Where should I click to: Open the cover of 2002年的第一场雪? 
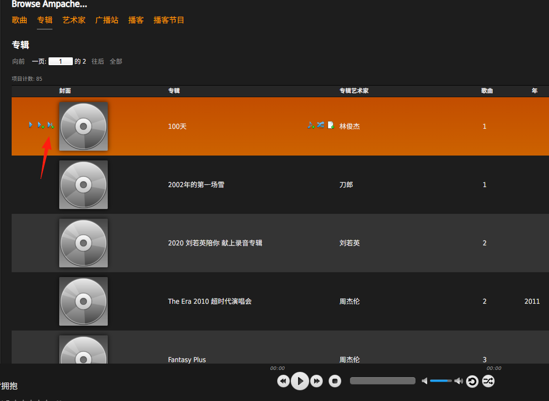(83, 185)
